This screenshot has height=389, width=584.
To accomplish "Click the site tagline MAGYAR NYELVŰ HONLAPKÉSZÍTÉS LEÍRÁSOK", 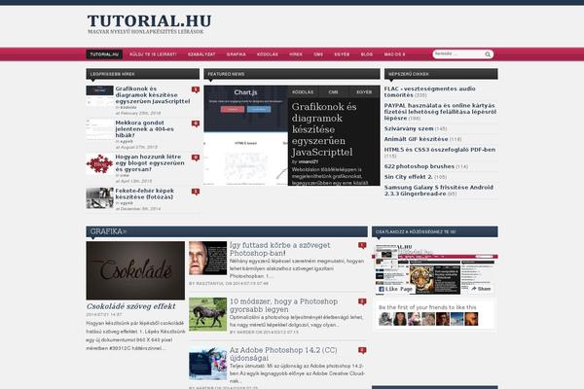I will (146, 32).
